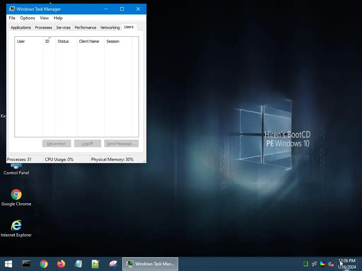Switch to the Services tab
Image resolution: width=362 pixels, height=271 pixels.
[x=63, y=28]
